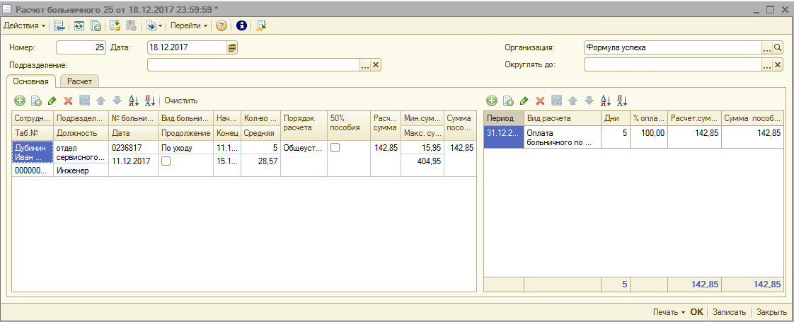Switch to the Расчет tab

tap(79, 81)
